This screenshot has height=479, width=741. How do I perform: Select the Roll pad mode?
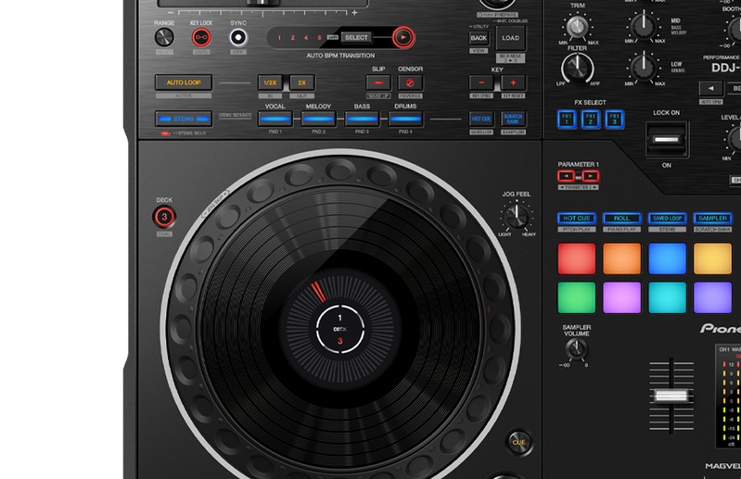(x=622, y=219)
